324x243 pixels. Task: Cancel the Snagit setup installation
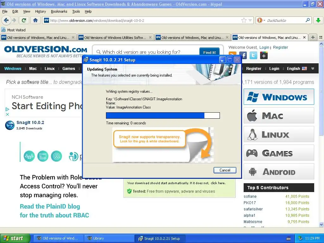225,170
